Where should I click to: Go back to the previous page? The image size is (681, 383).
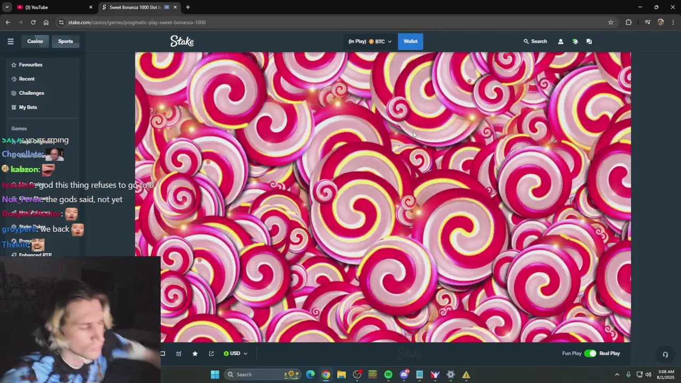(x=7, y=22)
